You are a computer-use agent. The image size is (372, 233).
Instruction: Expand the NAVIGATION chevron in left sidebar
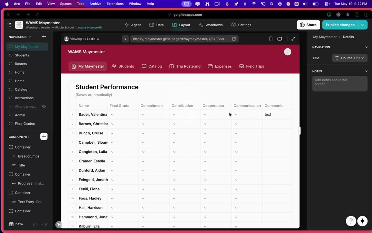click(30, 37)
